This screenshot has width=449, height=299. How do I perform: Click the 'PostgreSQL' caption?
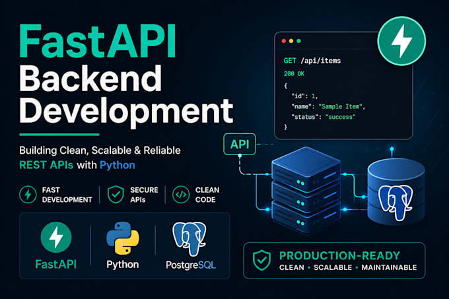click(191, 265)
